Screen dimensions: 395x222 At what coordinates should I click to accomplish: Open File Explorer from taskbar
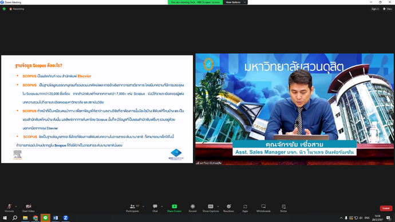pyautogui.click(x=25, y=218)
